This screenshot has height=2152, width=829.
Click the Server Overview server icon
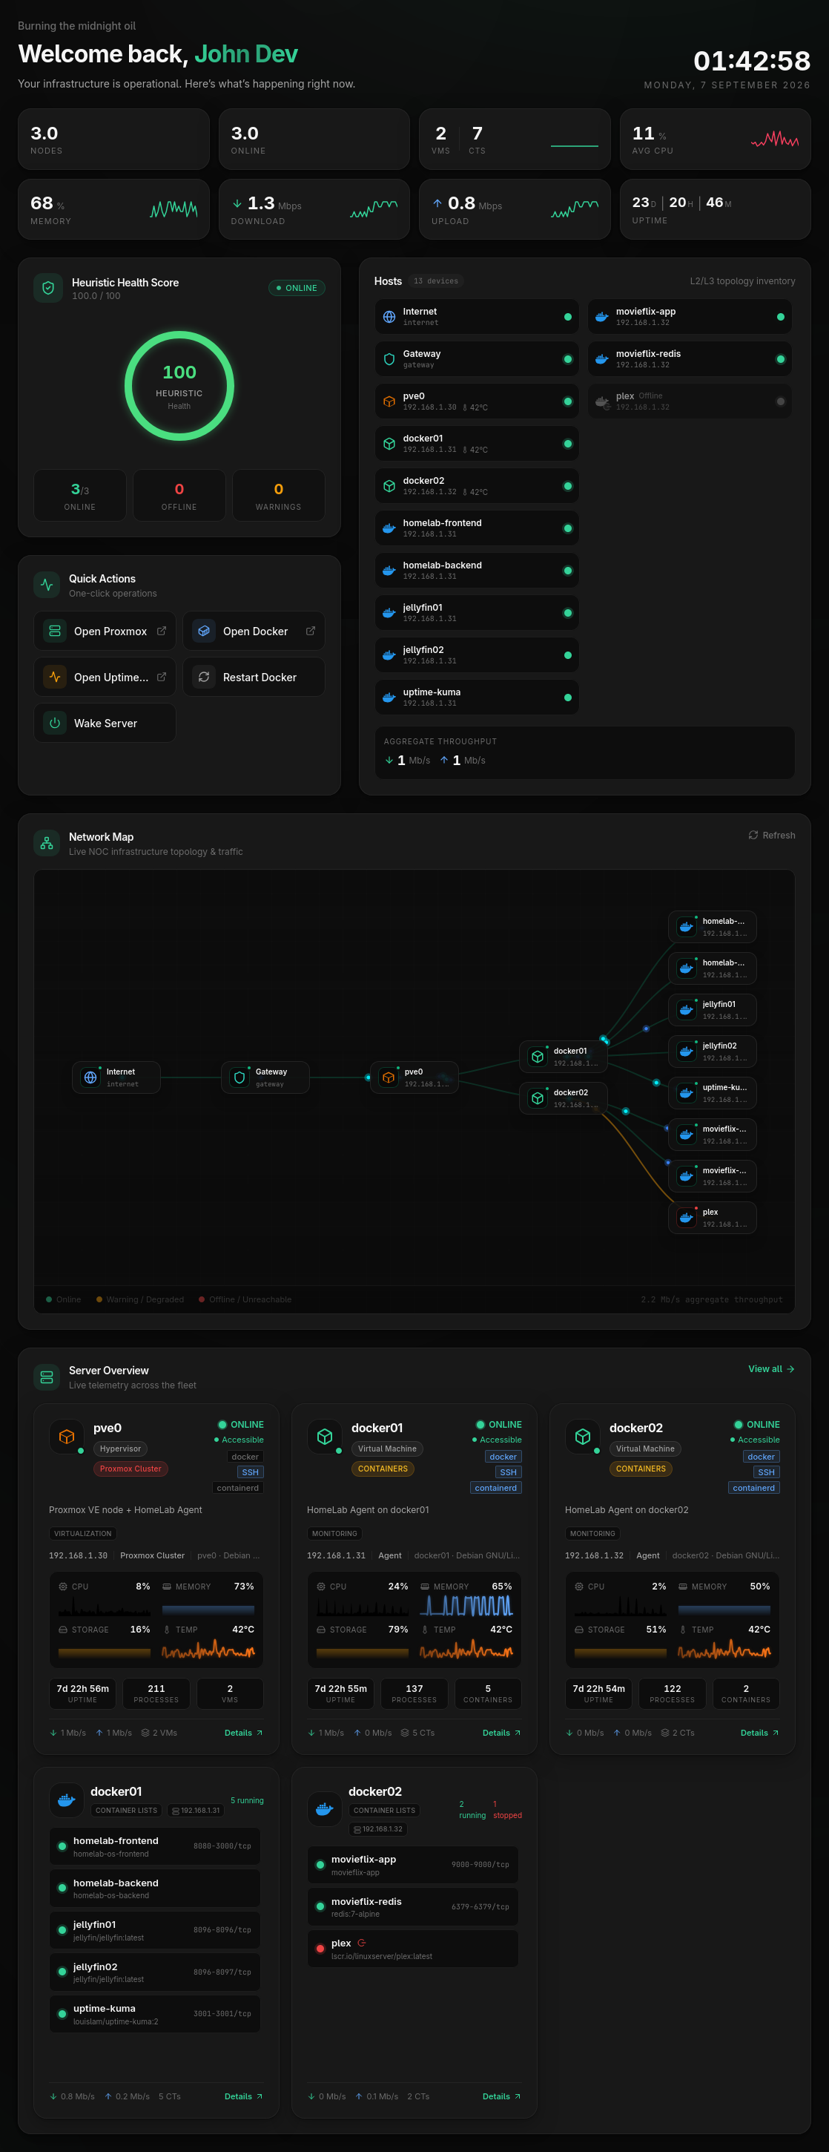[x=47, y=1377]
